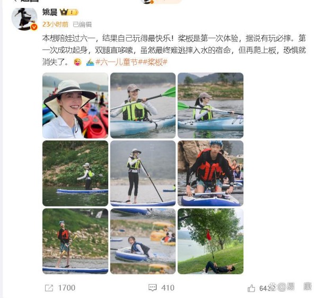
Task: Open 姚晨 profile avatar picture
Action: [24, 19]
